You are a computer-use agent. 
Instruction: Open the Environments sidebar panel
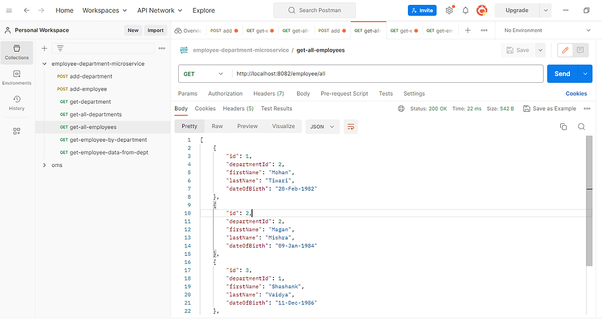click(x=17, y=78)
